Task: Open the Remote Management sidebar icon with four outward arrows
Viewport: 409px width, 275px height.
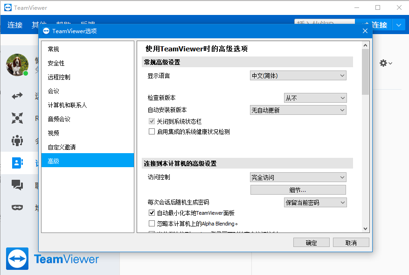Action: [x=17, y=118]
